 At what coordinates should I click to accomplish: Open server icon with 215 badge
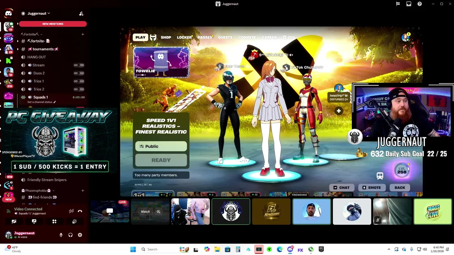tap(9, 84)
